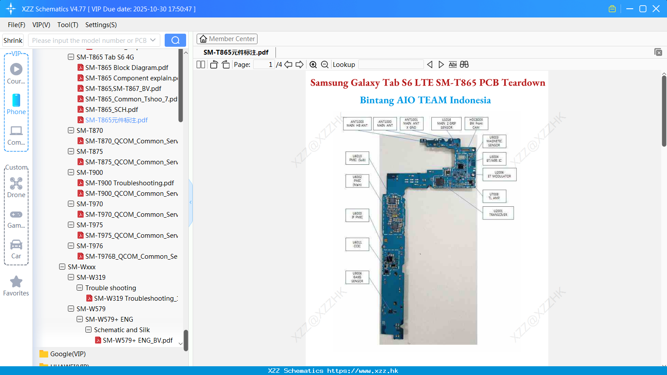
Task: Rotate the page counterclockwise
Action: [214, 65]
